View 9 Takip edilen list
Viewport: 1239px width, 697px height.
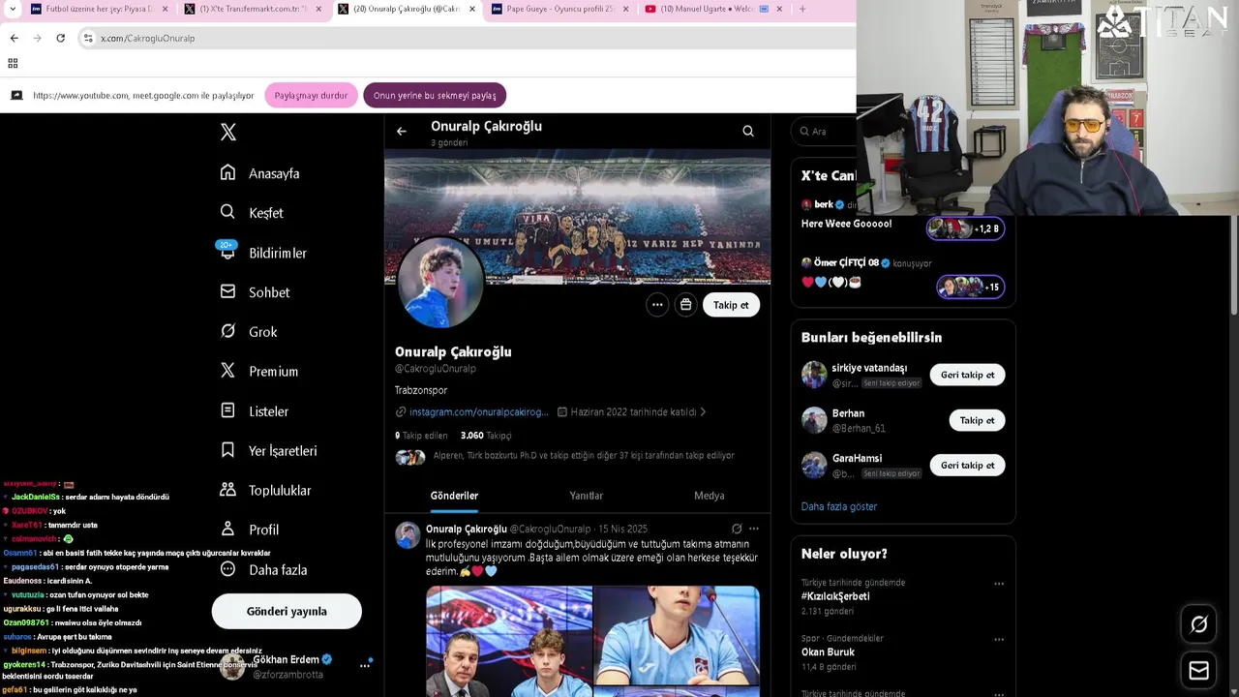[x=421, y=436]
